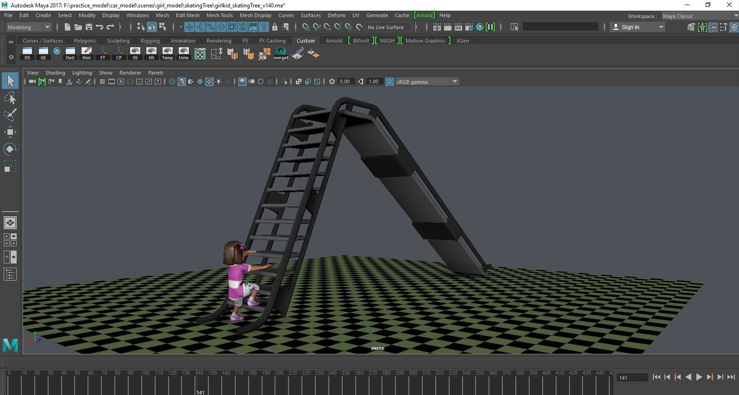Click the Redo arrow icon
739x395 pixels.
click(x=110, y=27)
